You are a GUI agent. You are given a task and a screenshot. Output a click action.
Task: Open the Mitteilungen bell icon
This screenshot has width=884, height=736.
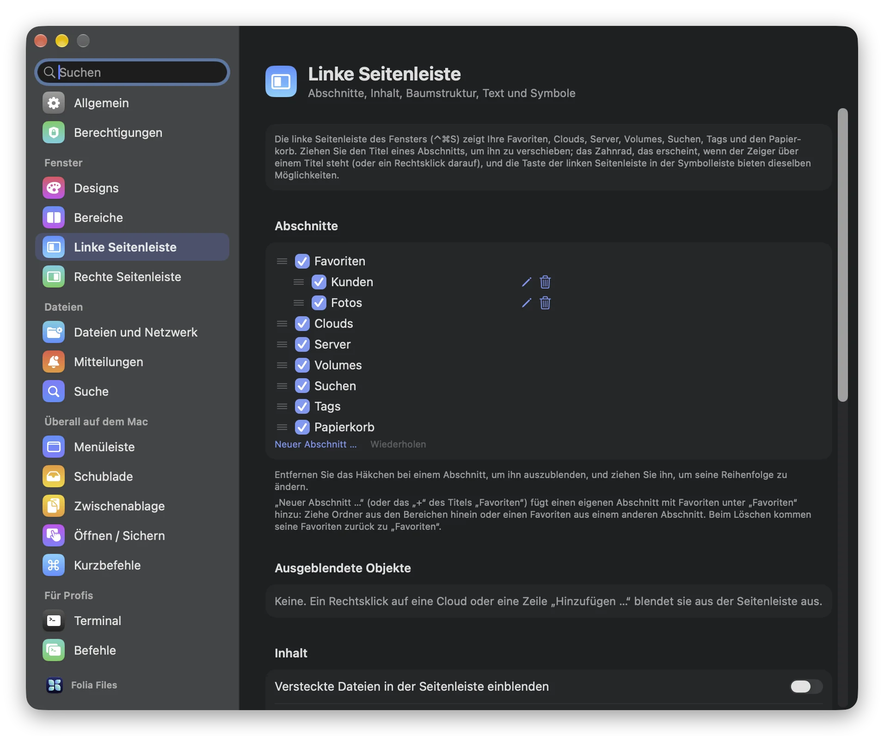click(54, 362)
